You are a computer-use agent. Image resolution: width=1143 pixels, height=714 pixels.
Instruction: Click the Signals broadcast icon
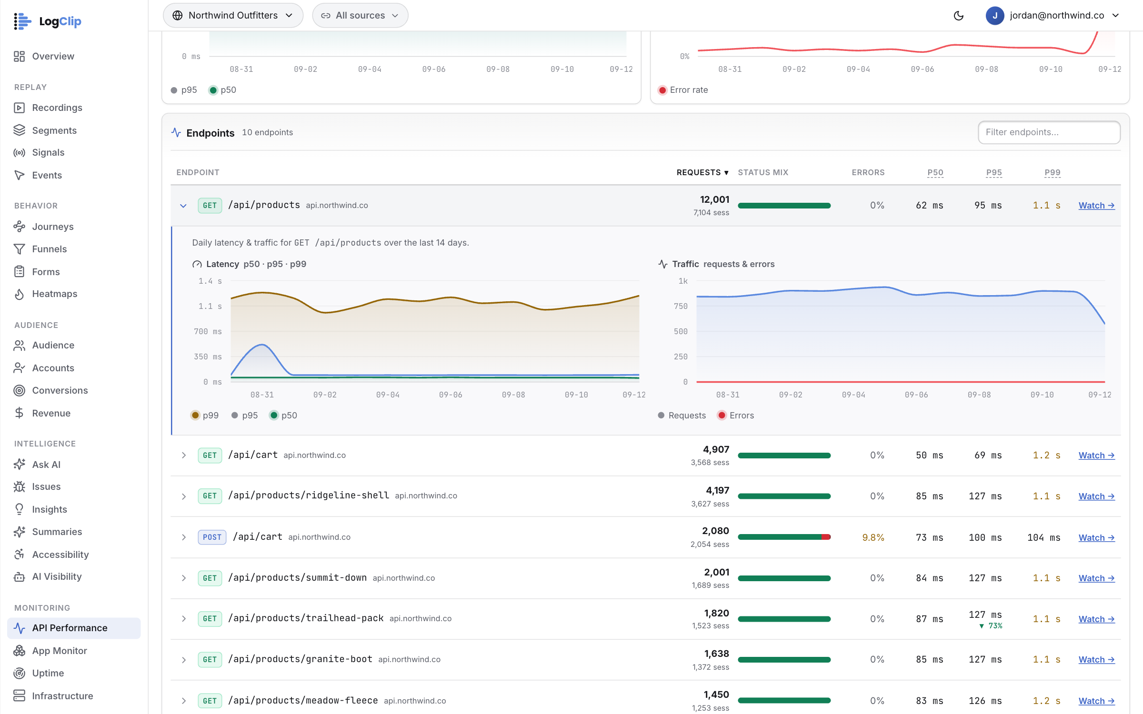pyautogui.click(x=19, y=152)
